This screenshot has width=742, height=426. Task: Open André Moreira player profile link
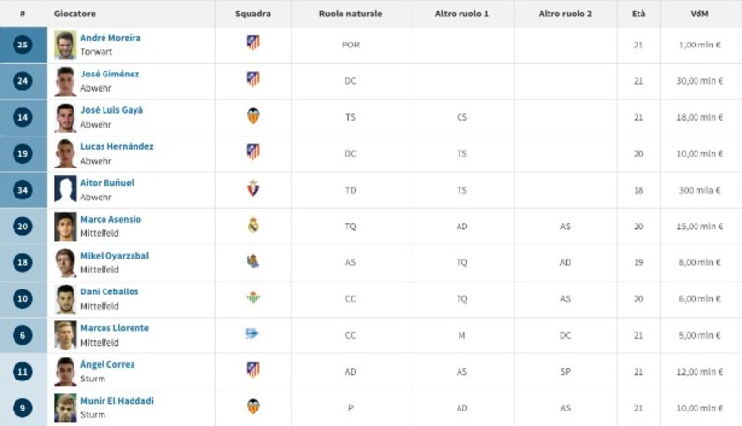[x=110, y=38]
